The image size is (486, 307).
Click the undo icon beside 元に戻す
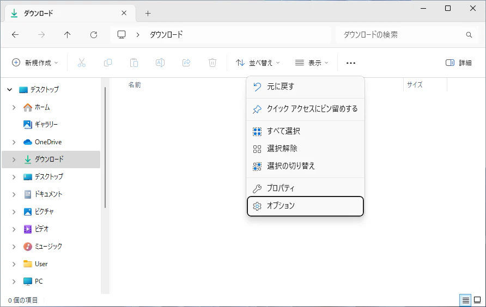point(257,87)
